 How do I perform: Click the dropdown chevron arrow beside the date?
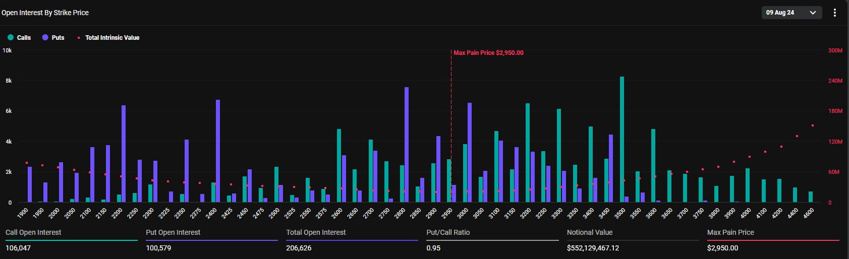click(813, 13)
